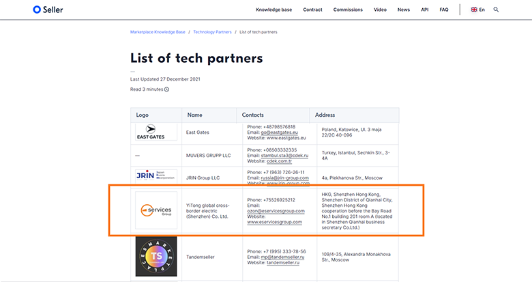Screen dimensions: 532x282
Task: Click the UK flag language icon
Action: [474, 10]
